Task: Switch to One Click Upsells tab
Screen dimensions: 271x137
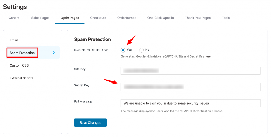Action: coord(161,18)
